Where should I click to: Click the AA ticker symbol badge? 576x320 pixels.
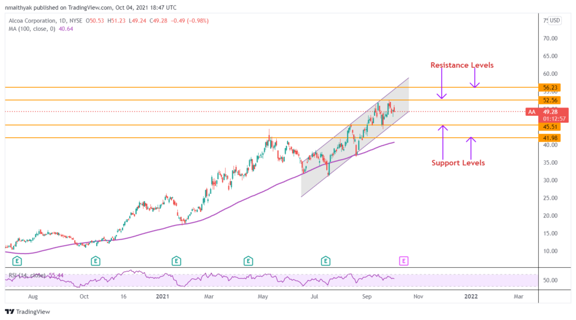tap(532, 112)
